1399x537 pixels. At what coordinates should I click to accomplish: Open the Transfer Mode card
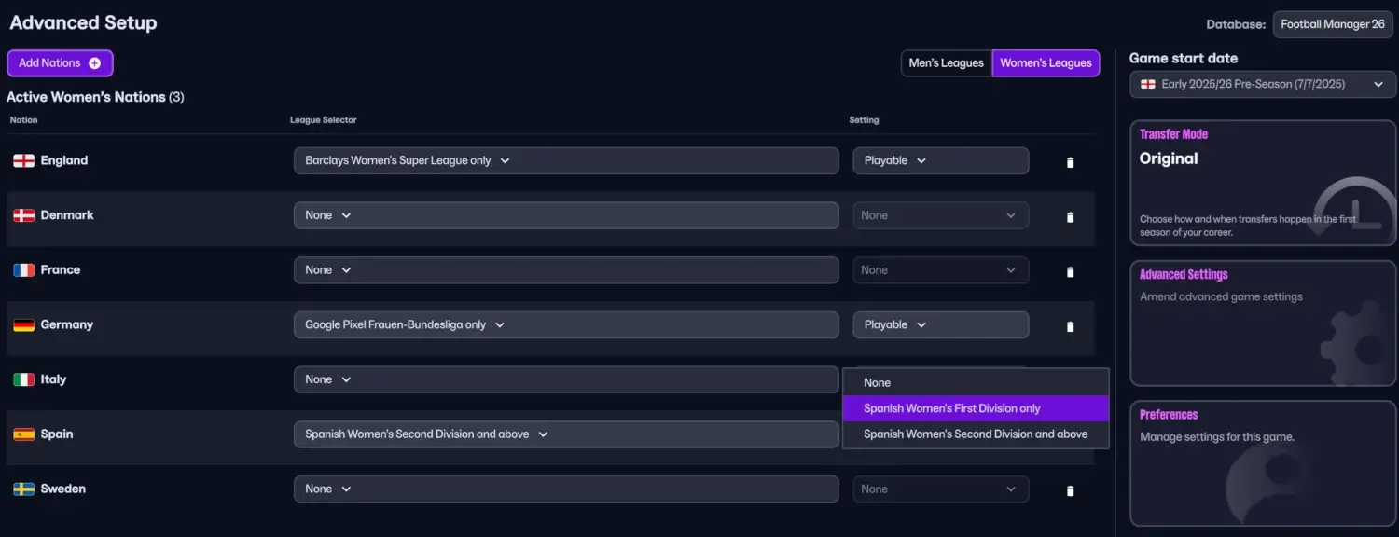[x=1263, y=183]
